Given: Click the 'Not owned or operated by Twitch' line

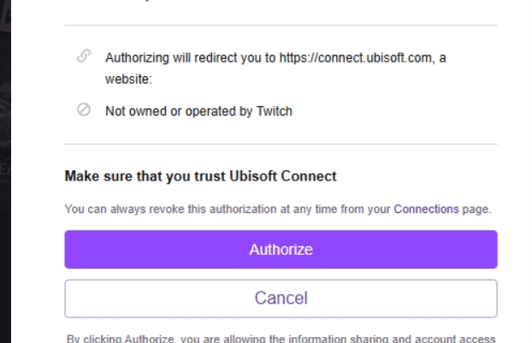Looking at the screenshot, I should [198, 111].
